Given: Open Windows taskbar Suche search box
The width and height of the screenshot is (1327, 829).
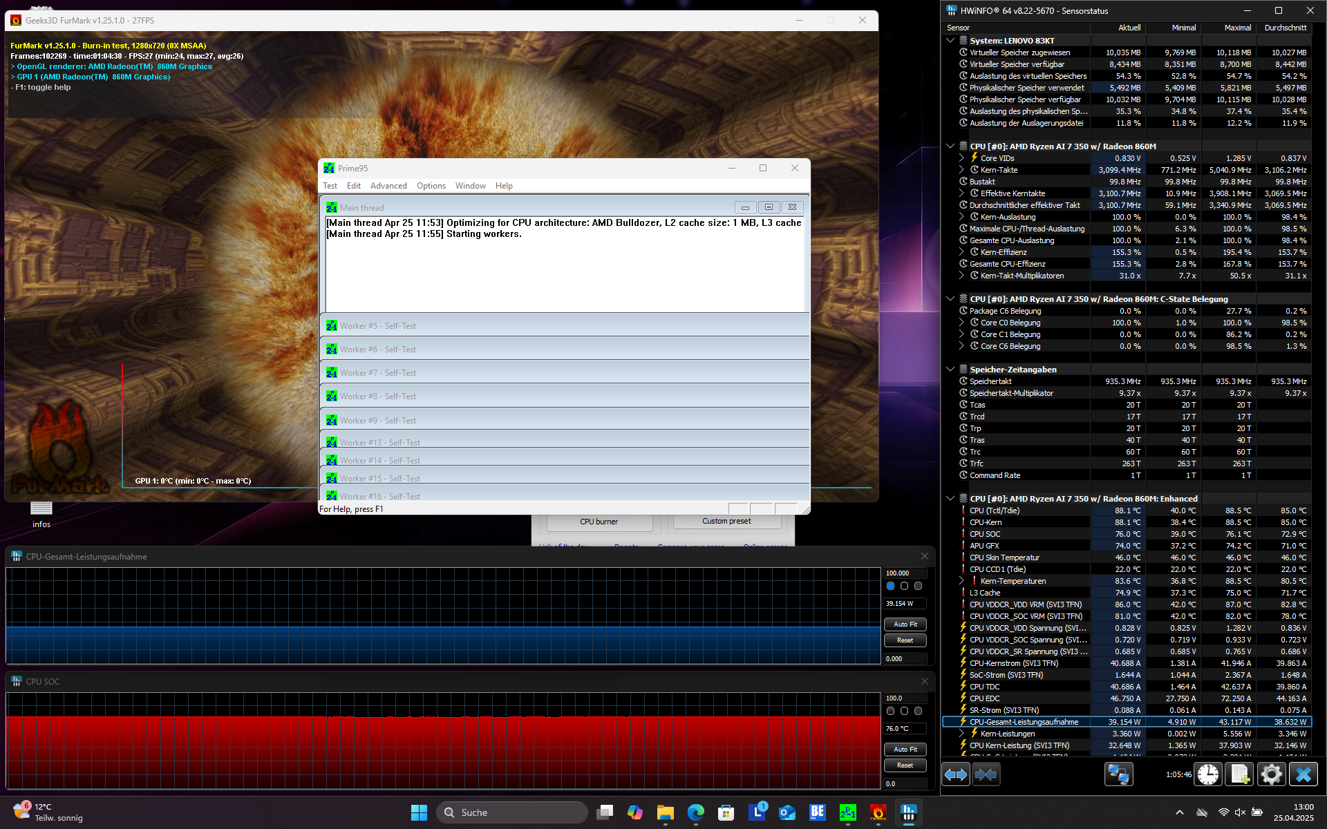Looking at the screenshot, I should [512, 812].
